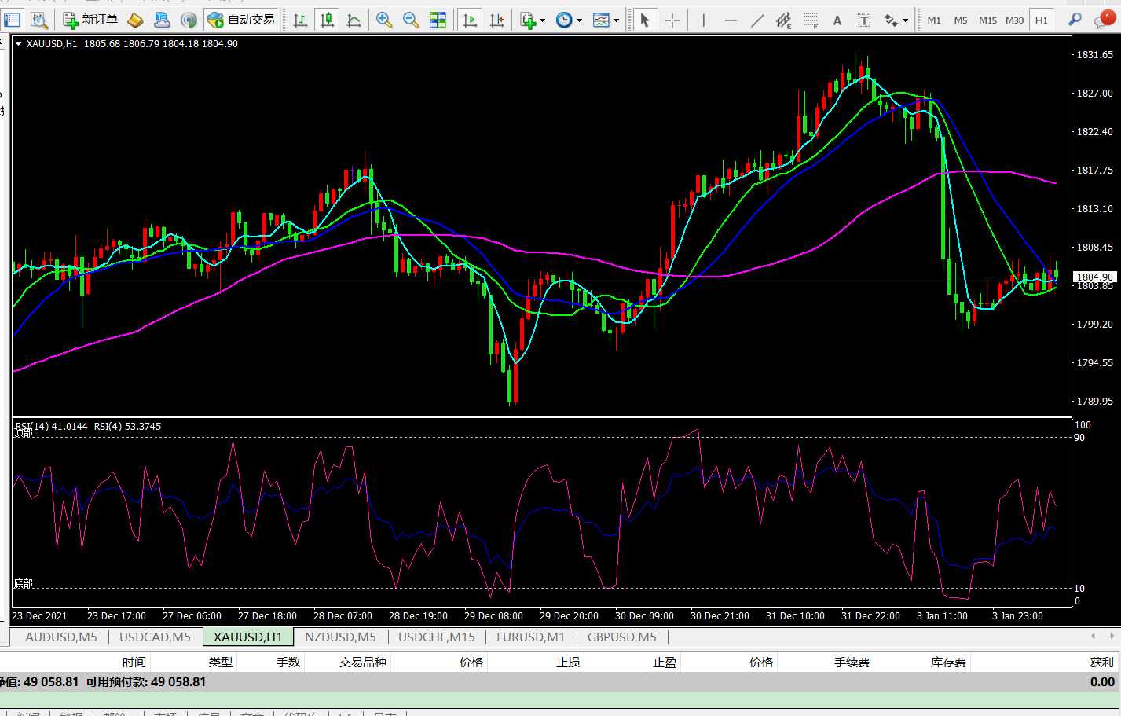Select the H1 timeframe button

coord(1041,20)
